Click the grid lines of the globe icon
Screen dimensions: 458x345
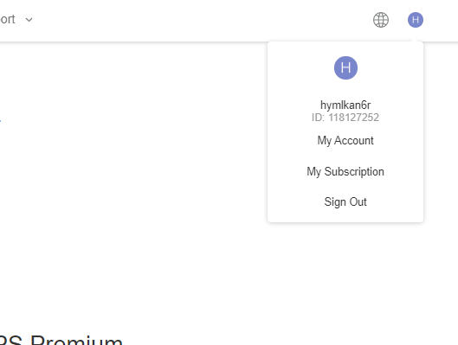(381, 20)
